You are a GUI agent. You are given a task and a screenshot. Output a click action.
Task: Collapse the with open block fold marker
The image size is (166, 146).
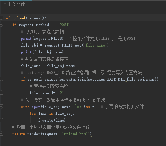click(x=1, y=107)
